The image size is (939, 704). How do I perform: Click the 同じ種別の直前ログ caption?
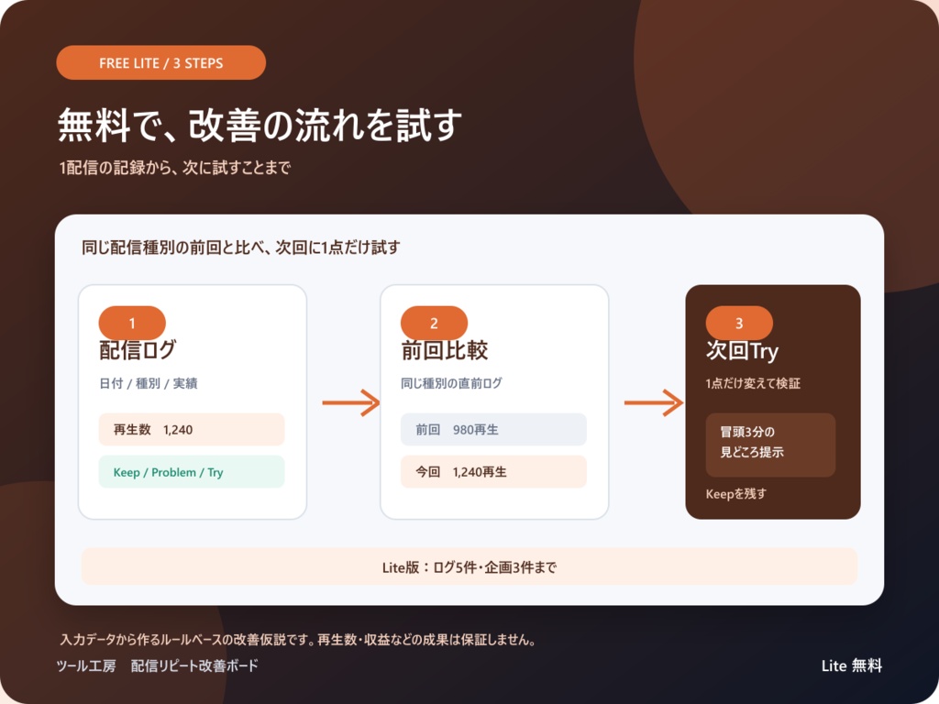pyautogui.click(x=451, y=383)
